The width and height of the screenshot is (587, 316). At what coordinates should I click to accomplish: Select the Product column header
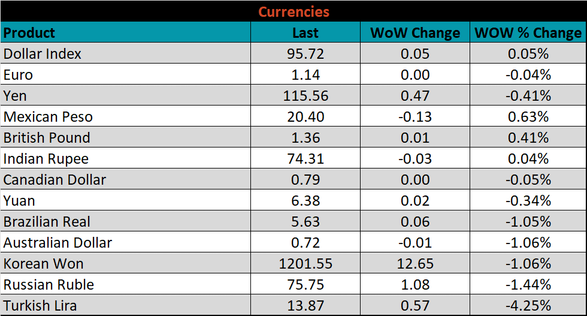29,32
